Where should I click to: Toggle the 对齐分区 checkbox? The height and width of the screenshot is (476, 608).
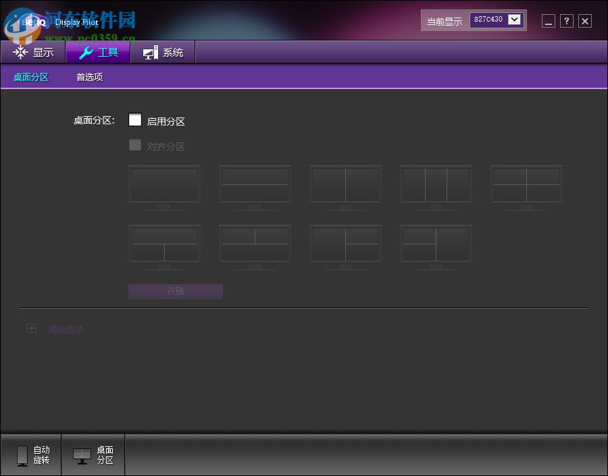coord(135,144)
